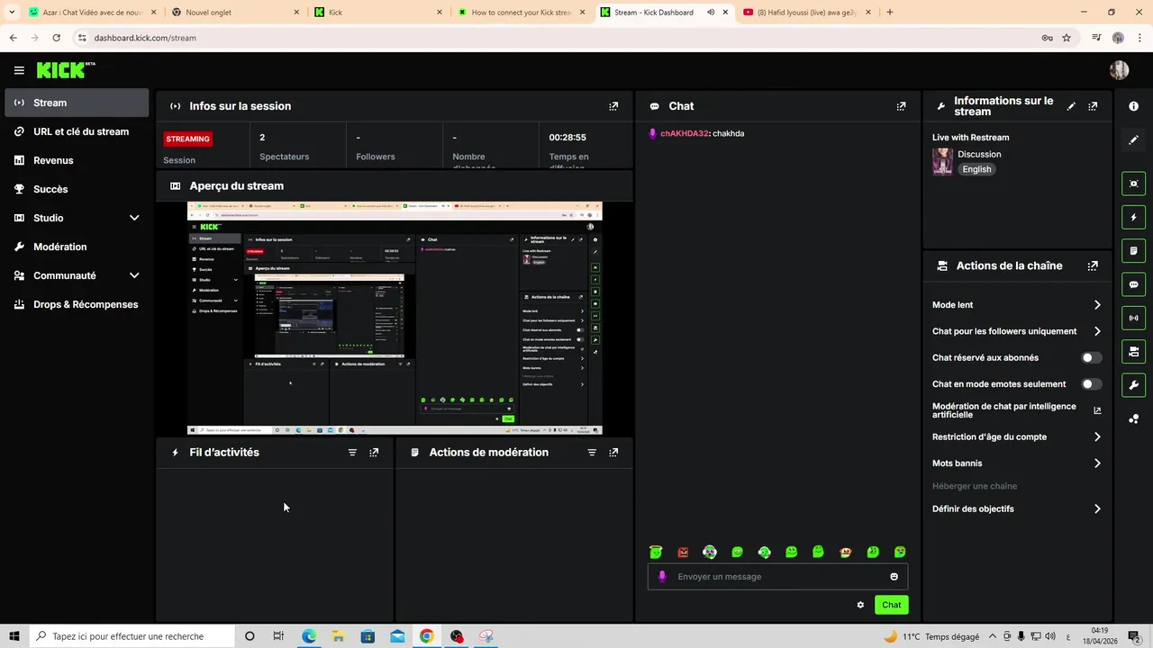Image resolution: width=1153 pixels, height=648 pixels.
Task: Enable Chat en mode emotes seulement
Action: 1091,384
